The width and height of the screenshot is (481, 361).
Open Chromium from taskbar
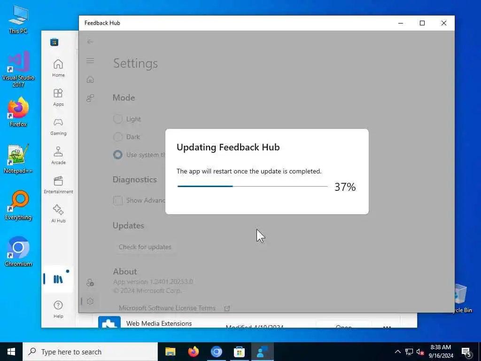coord(216,352)
